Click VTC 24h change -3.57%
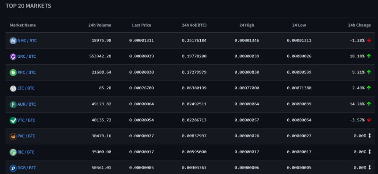Screen dimensions: 378x174 (357, 120)
